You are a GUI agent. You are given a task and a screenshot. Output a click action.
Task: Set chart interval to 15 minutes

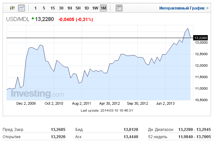coord(52,8)
